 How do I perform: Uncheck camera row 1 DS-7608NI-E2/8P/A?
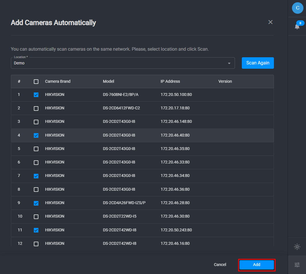[36, 95]
